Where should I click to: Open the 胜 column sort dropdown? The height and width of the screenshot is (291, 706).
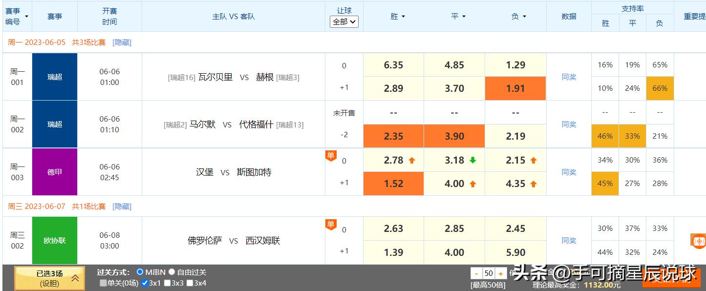tap(403, 16)
